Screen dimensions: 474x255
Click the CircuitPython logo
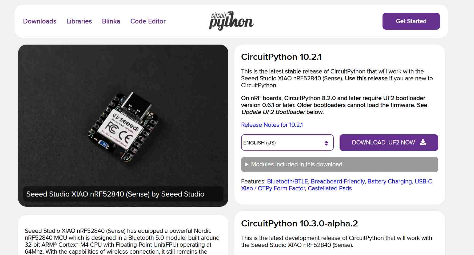(231, 21)
